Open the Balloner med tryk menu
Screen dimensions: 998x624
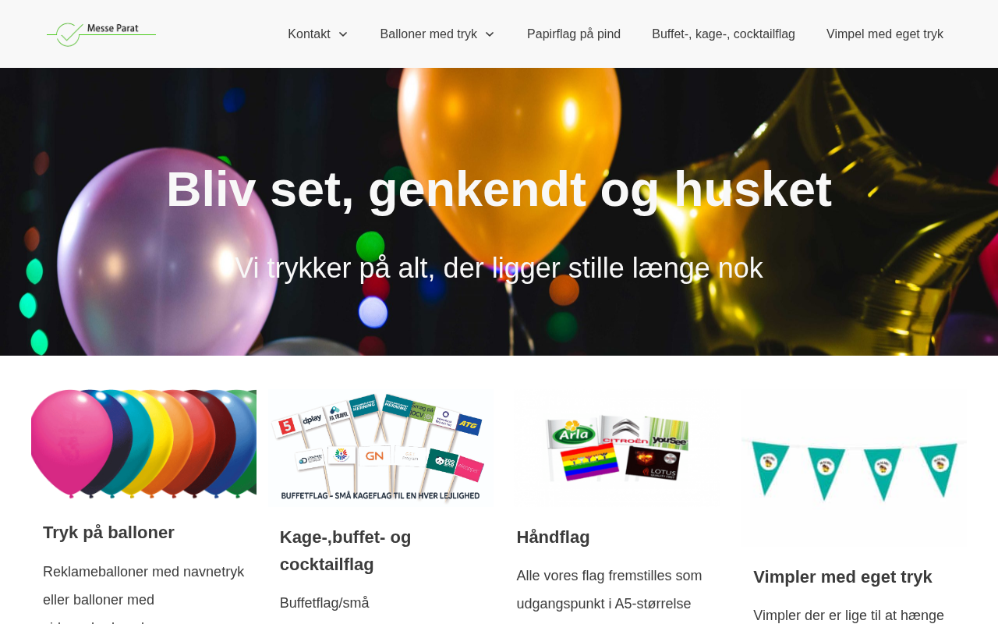429,34
